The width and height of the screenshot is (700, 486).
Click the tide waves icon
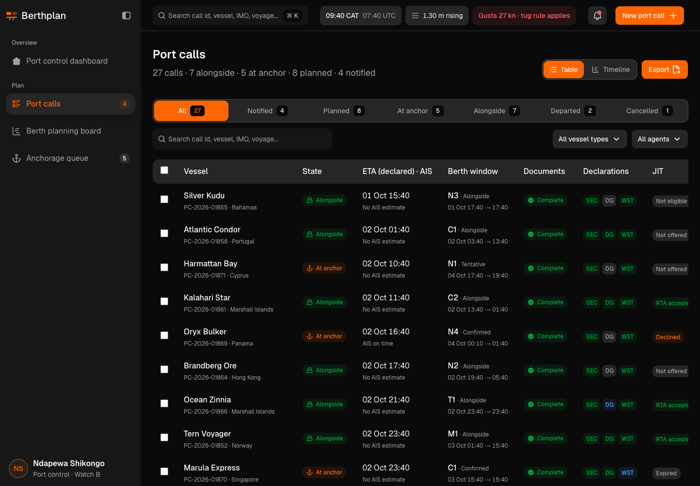click(415, 16)
